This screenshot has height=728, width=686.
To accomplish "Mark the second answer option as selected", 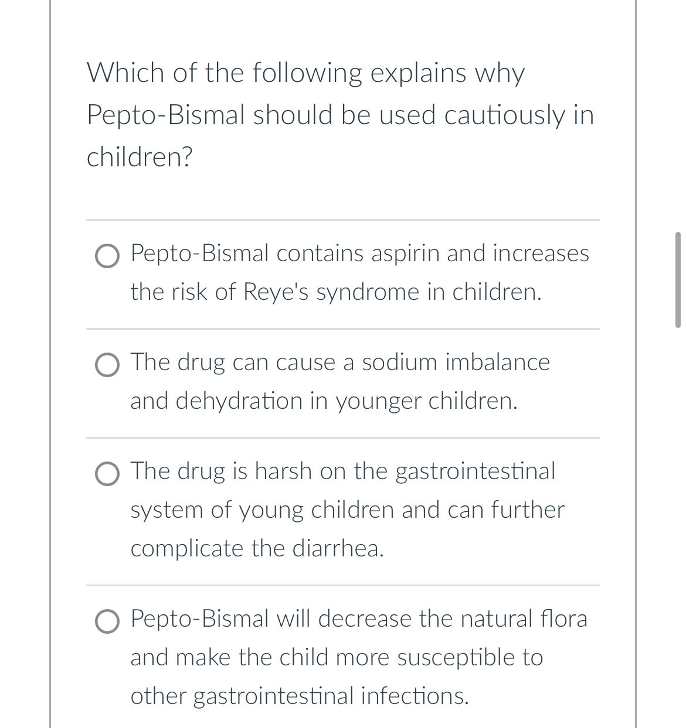I will click(x=107, y=365).
